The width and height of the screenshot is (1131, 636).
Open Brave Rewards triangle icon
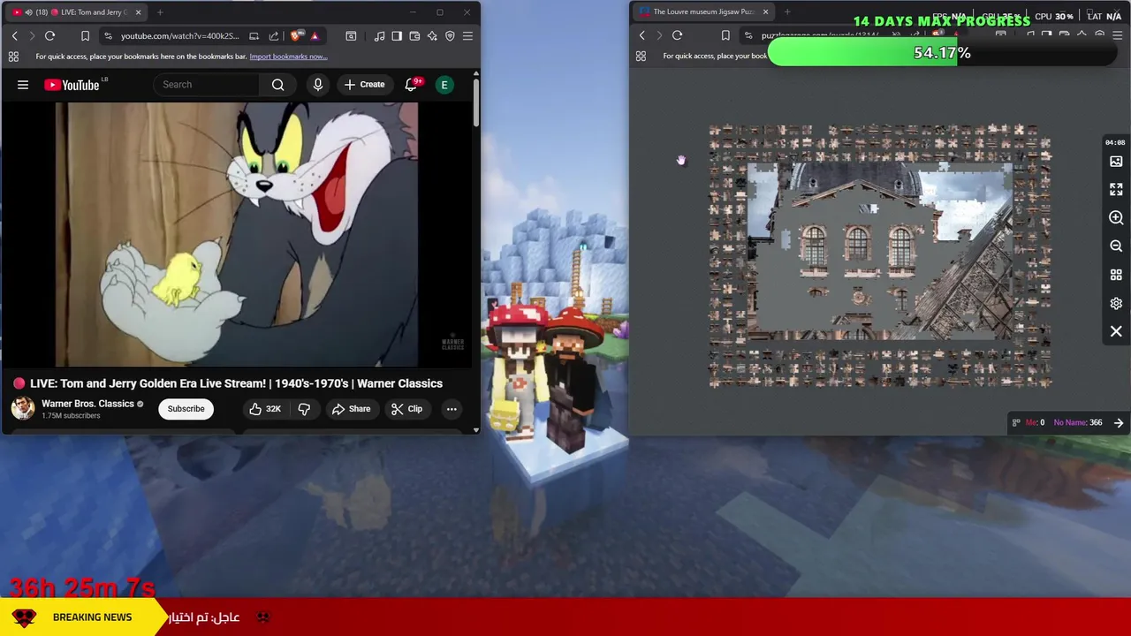pyautogui.click(x=314, y=36)
